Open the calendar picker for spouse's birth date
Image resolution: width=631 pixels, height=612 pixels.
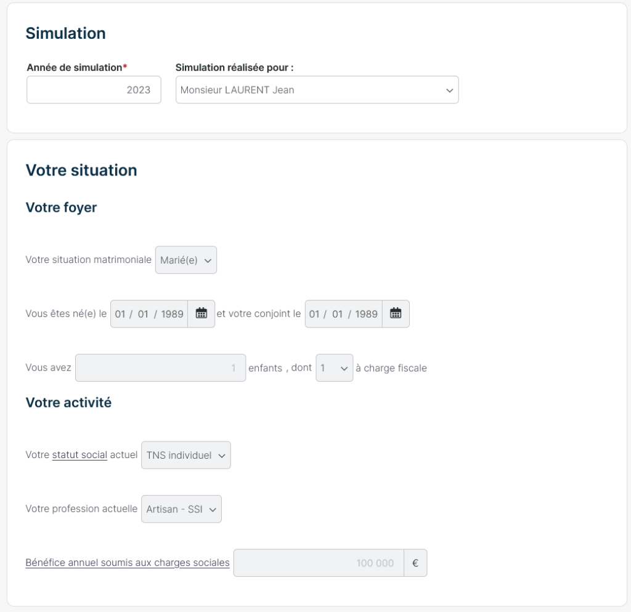(396, 313)
